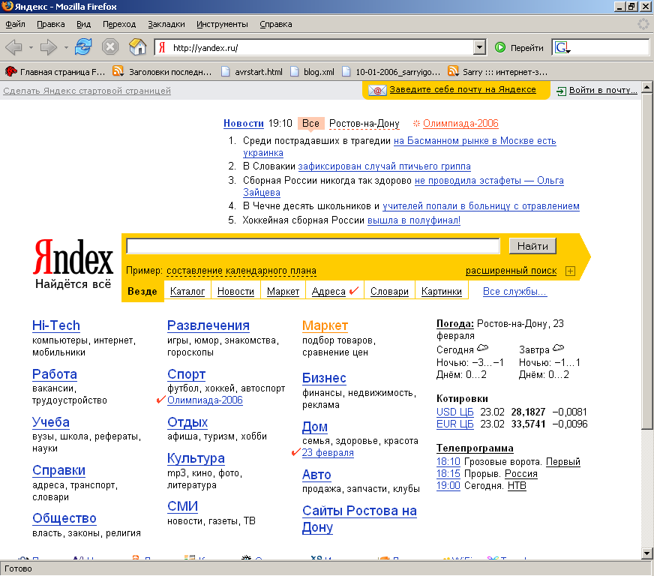Click the scrollbar down arrow
This screenshot has width=654, height=576.
coord(647,553)
